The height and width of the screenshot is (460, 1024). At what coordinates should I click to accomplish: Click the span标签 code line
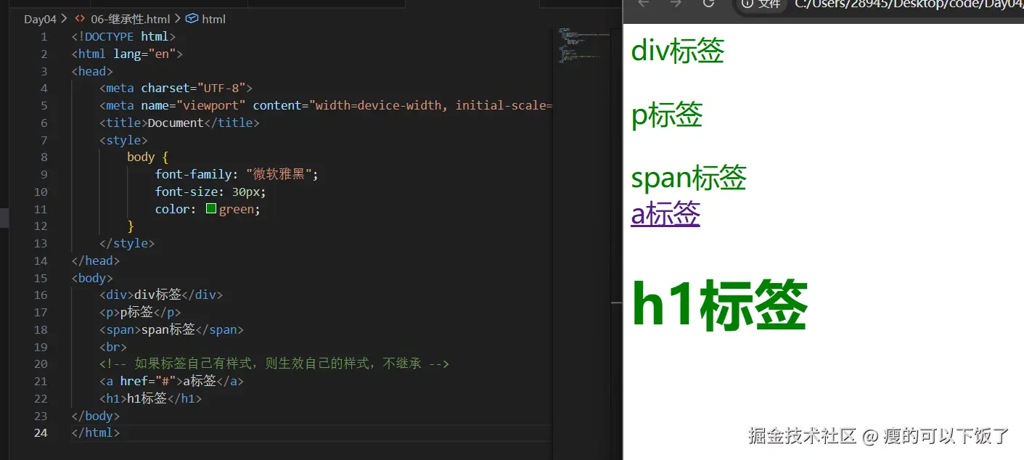pos(171,329)
